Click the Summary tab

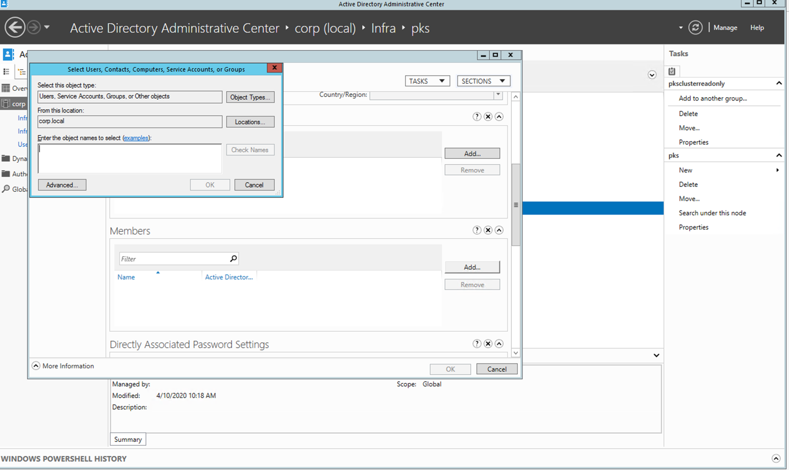tap(128, 440)
